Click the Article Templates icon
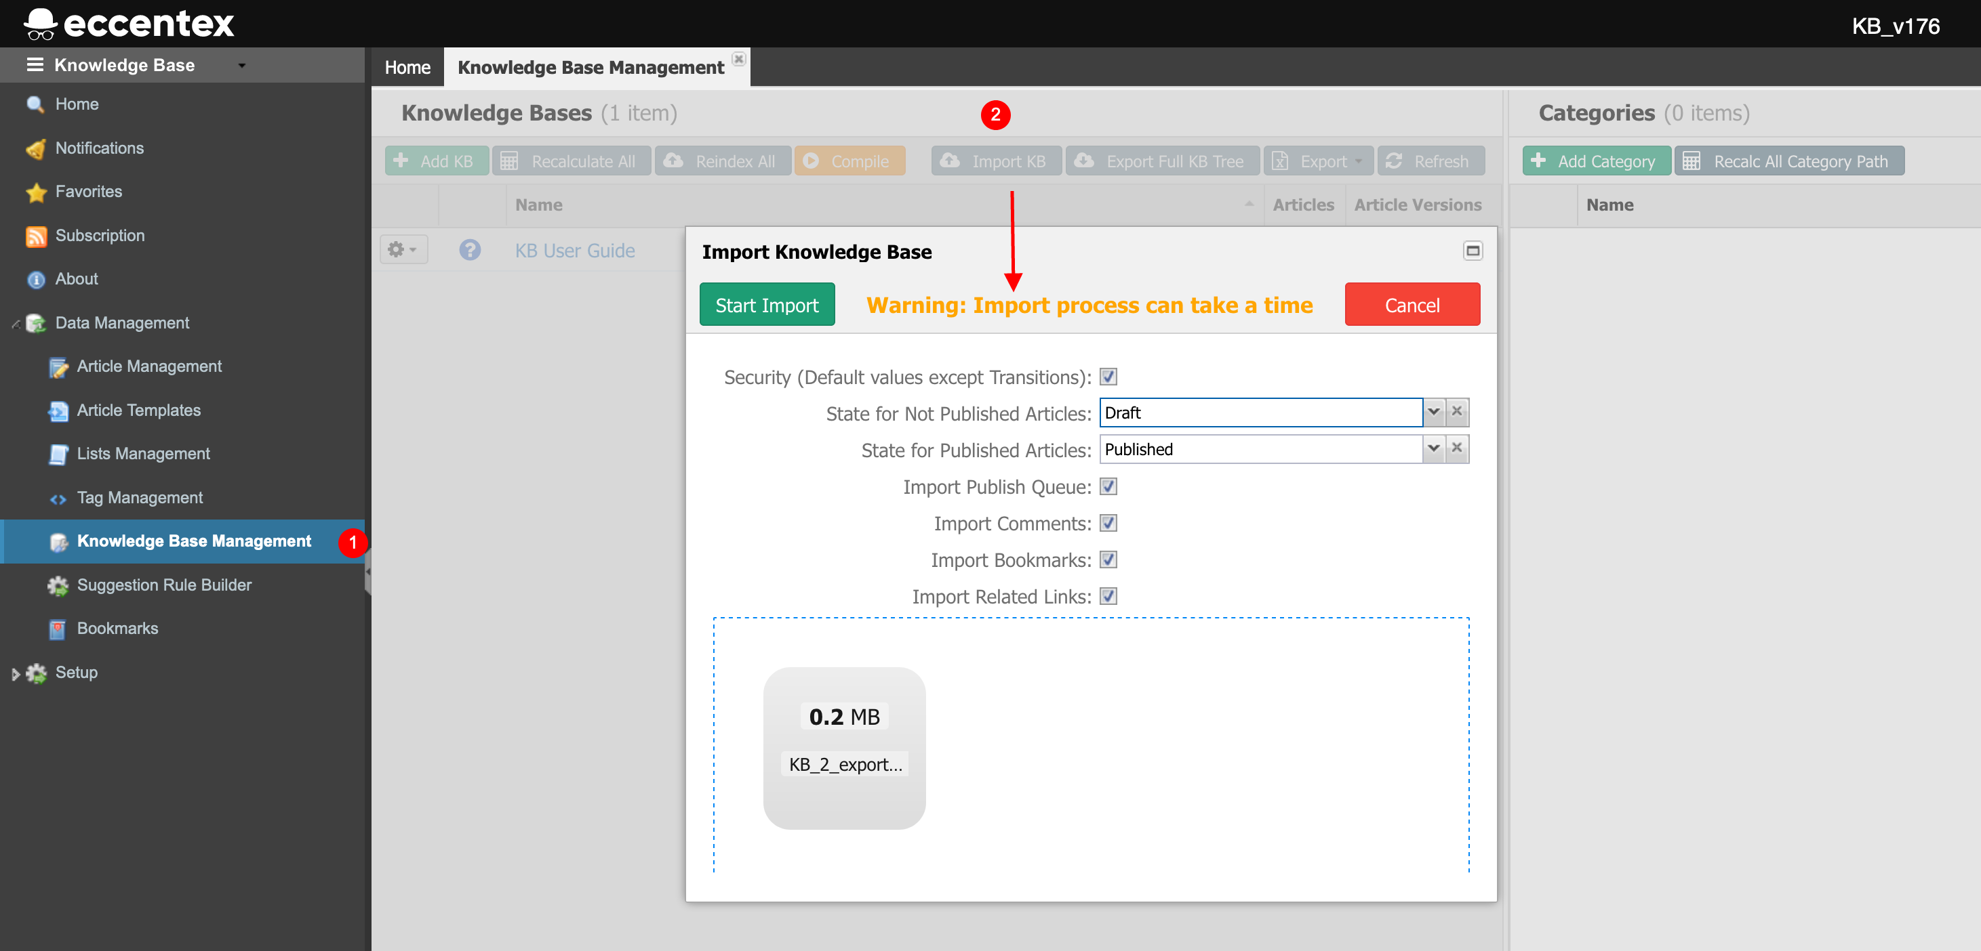 tap(58, 411)
